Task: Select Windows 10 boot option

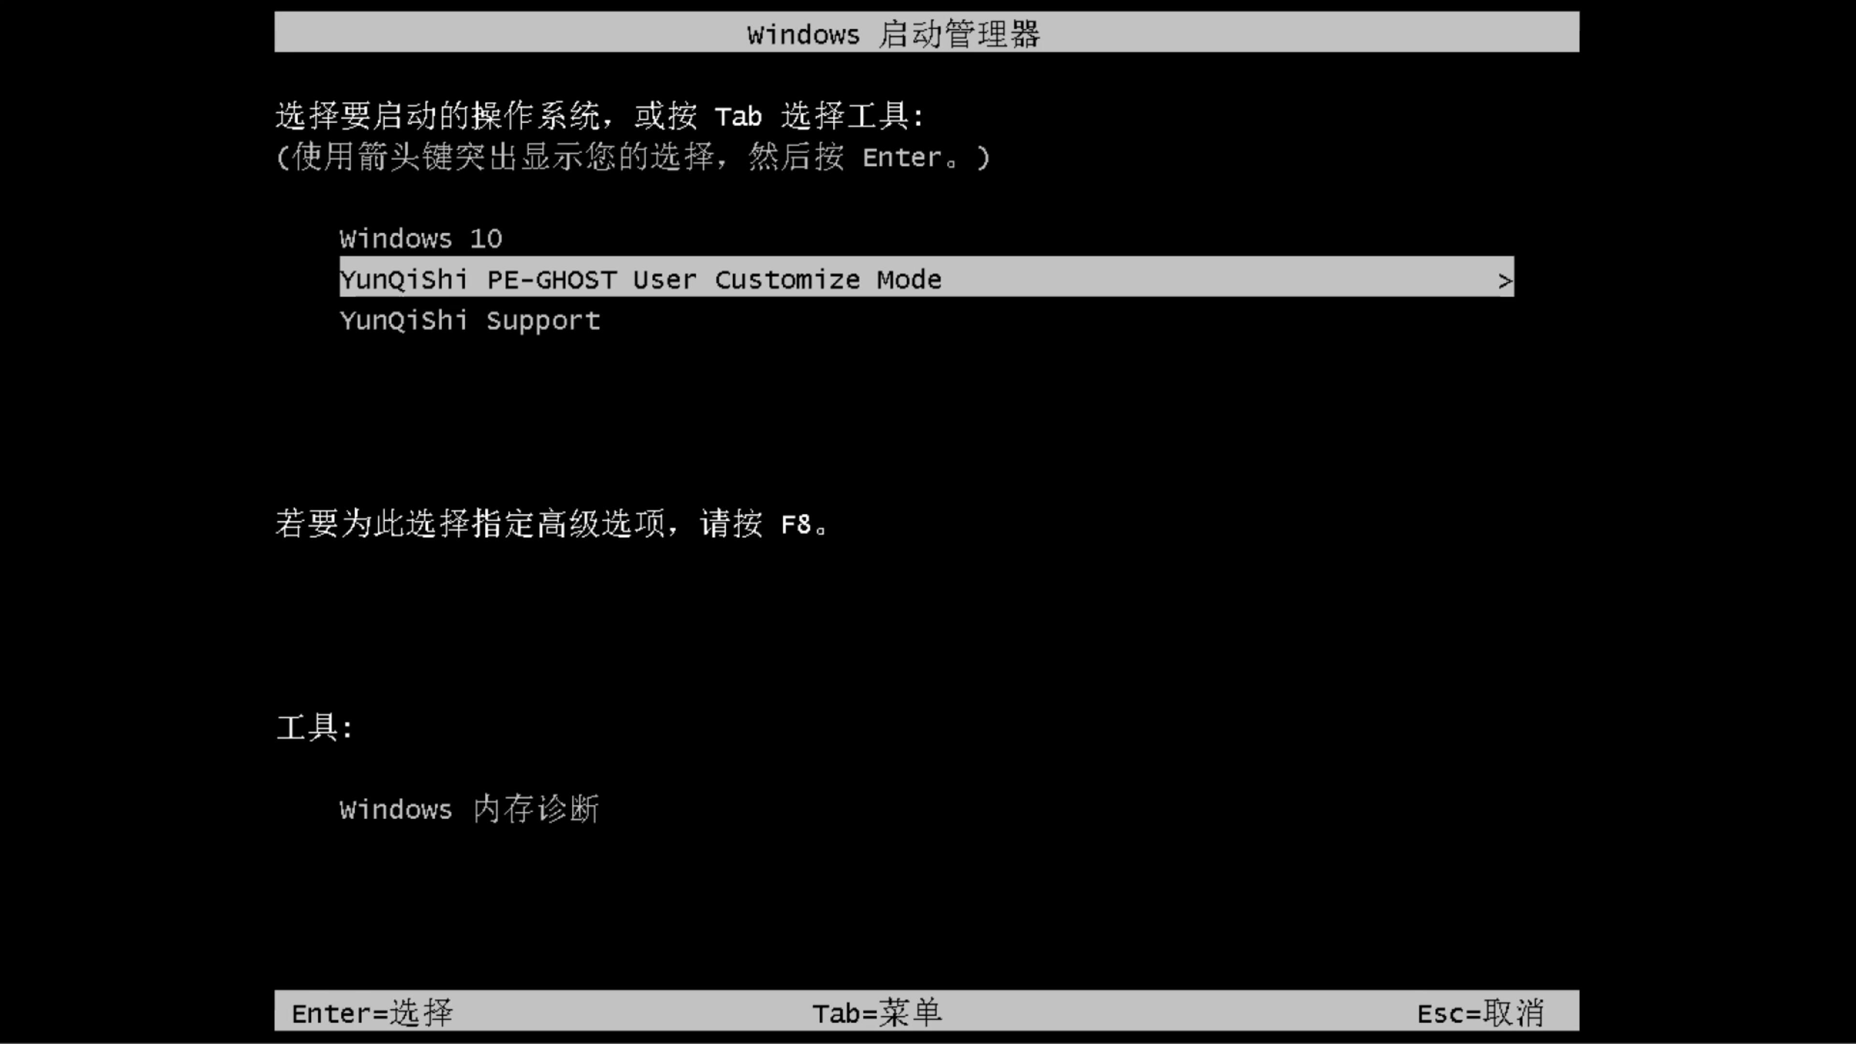Action: tap(420, 237)
